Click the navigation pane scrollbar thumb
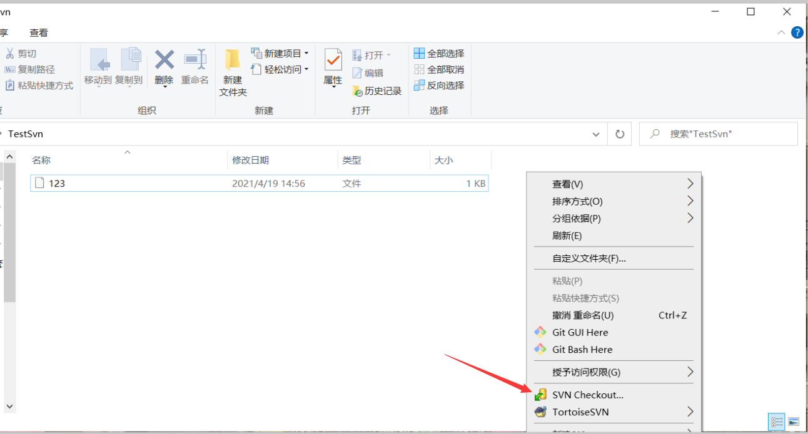The height and width of the screenshot is (434, 808). click(x=9, y=231)
